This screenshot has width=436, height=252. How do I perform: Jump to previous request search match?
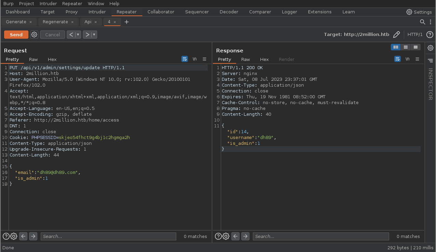(23, 236)
